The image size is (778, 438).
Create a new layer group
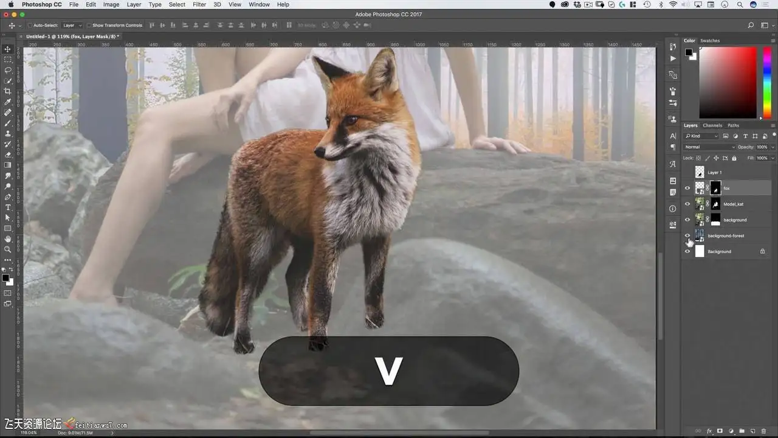coord(742,431)
